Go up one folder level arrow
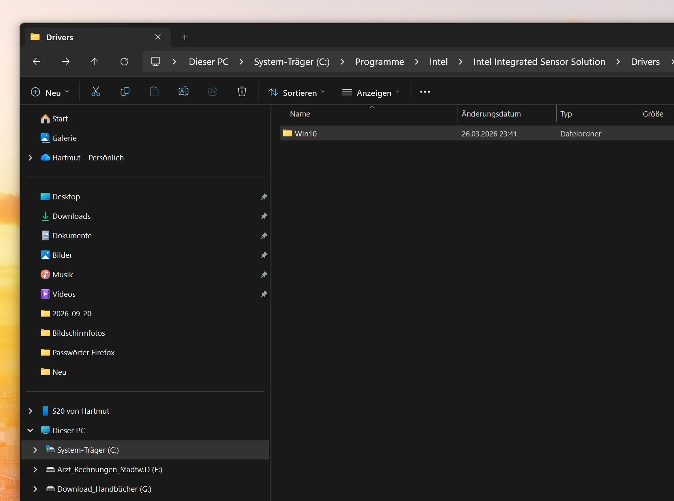This screenshot has height=501, width=674. pos(95,62)
